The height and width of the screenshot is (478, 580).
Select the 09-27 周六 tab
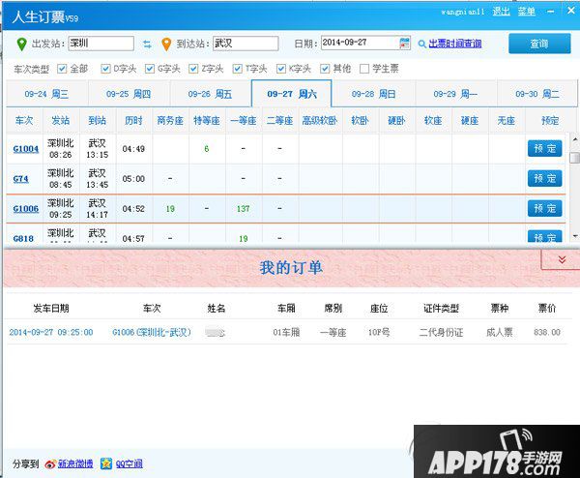tap(292, 94)
